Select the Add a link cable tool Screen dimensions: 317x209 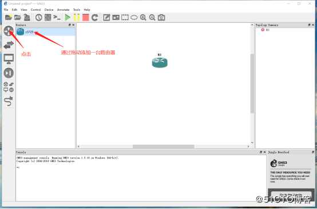pyautogui.click(x=9, y=101)
